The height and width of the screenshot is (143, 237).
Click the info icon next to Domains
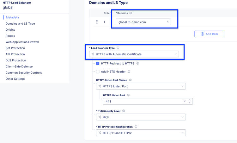(131, 13)
